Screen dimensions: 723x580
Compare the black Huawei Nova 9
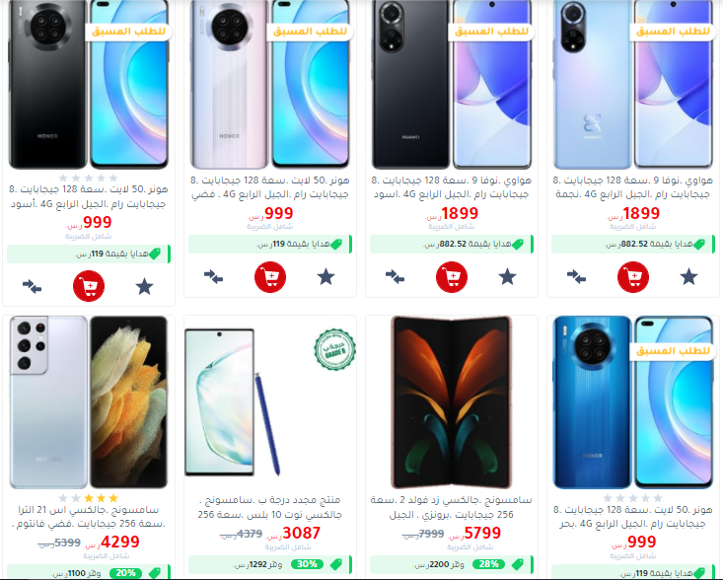click(x=396, y=277)
